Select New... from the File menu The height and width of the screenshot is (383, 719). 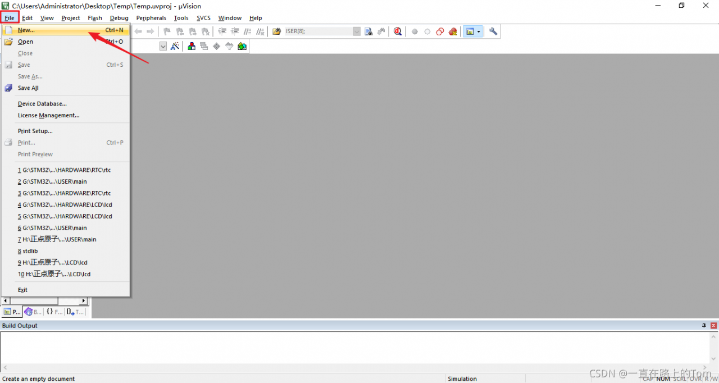tap(66, 30)
